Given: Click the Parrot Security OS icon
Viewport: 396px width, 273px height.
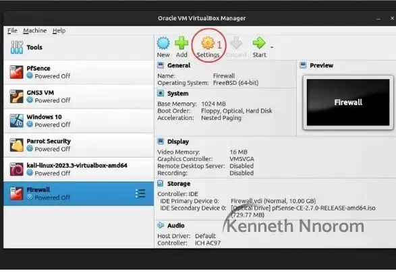Looking at the screenshot, I should 17,145.
